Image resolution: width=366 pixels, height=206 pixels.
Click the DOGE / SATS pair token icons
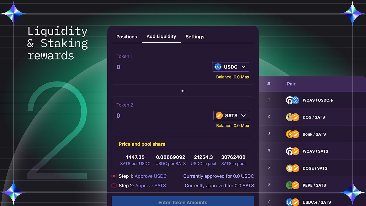click(293, 168)
